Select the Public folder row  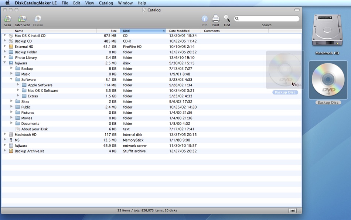[x=151, y=107]
